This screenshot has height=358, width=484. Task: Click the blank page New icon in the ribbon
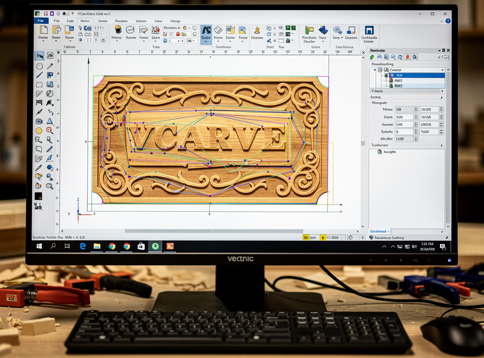[x=44, y=30]
